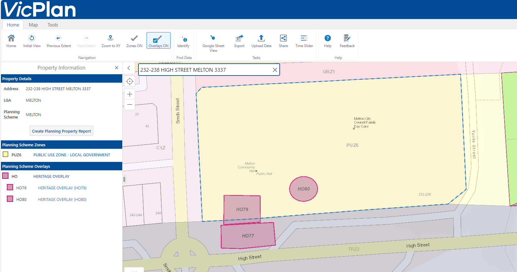This screenshot has width=517, height=272.
Task: Click Create Planning Property Report button
Action: pyautogui.click(x=61, y=131)
